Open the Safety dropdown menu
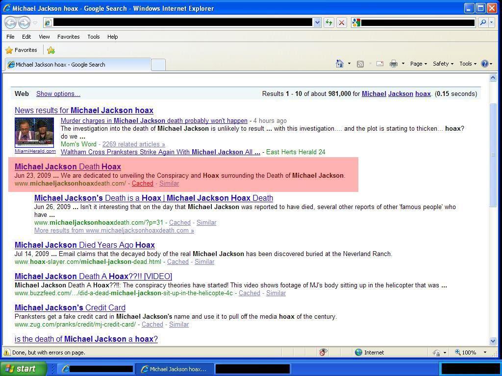Viewport: 502px width, 376px height. click(x=443, y=64)
